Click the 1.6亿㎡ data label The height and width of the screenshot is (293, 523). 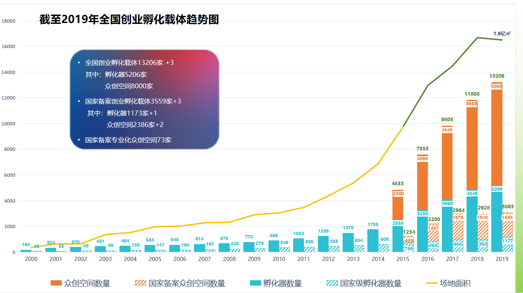502,33
